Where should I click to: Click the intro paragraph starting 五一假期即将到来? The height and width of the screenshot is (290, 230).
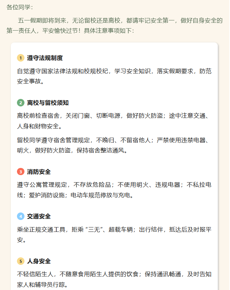[114, 25]
